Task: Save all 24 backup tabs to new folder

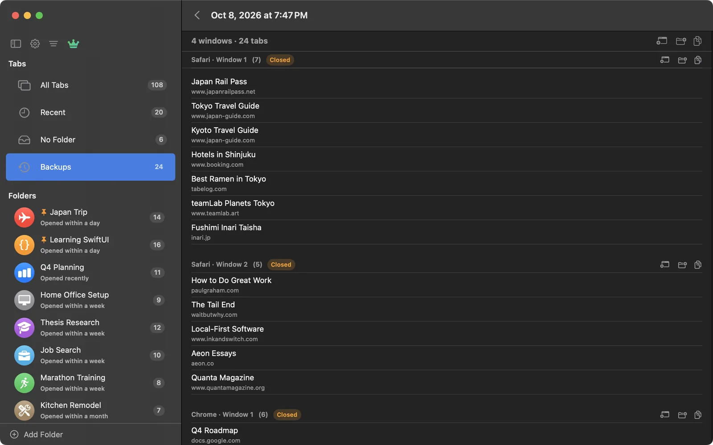Action: click(x=681, y=41)
